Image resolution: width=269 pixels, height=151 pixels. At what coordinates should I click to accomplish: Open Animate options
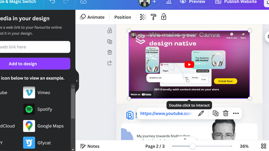92,17
